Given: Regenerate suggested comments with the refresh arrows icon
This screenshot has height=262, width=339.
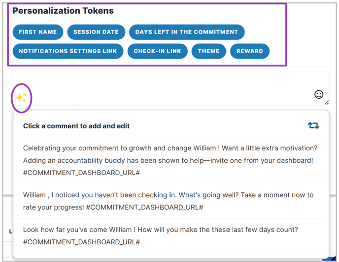Looking at the screenshot, I should [x=313, y=125].
